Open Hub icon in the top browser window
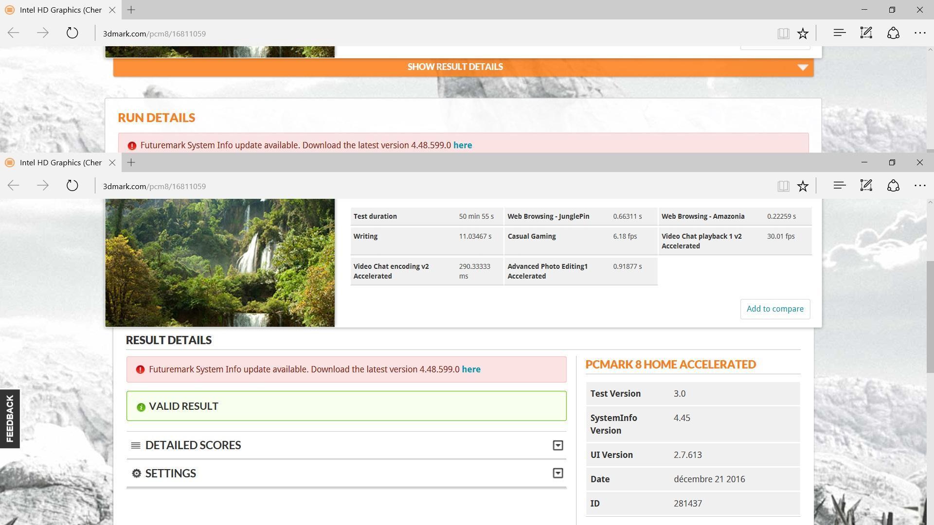 (x=839, y=33)
